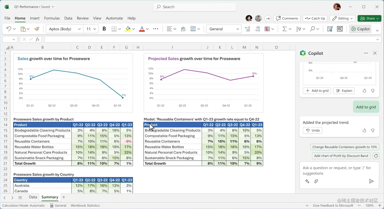This screenshot has height=209, width=384.
Task: Switch to the Formulas tab
Action: (52, 18)
